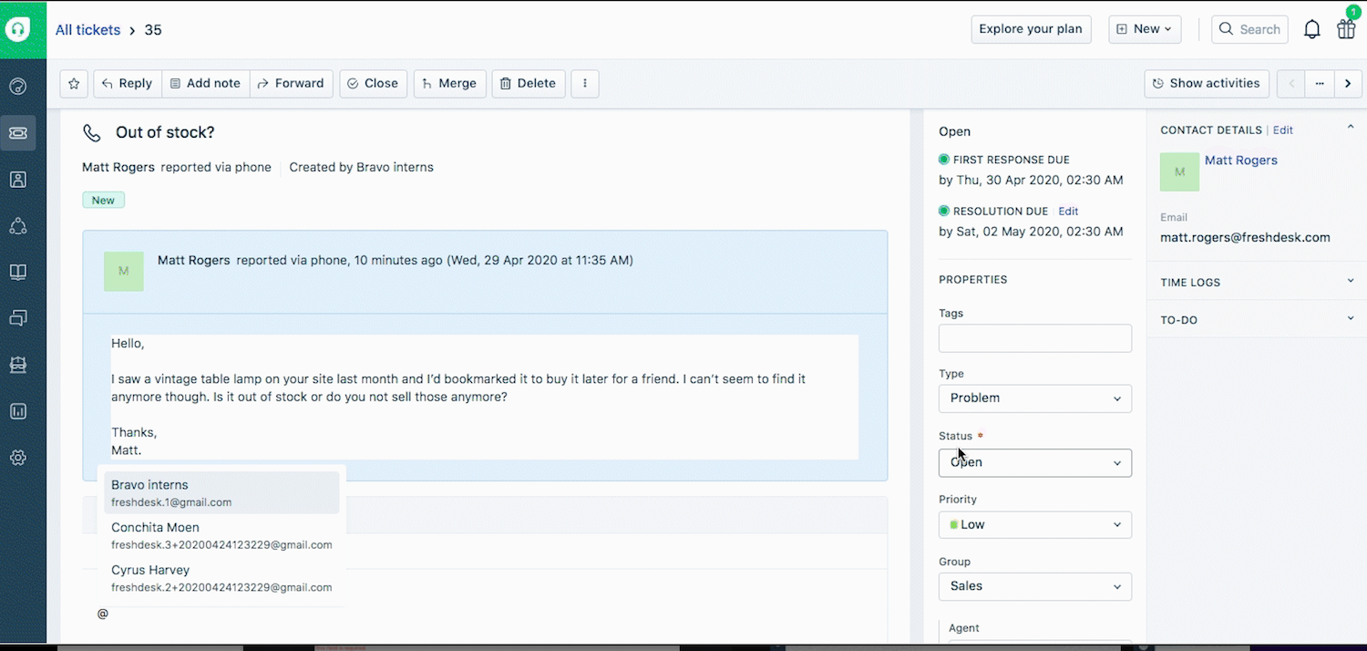The height and width of the screenshot is (651, 1367).
Task: Star this ticket with the star icon
Action: pos(74,83)
